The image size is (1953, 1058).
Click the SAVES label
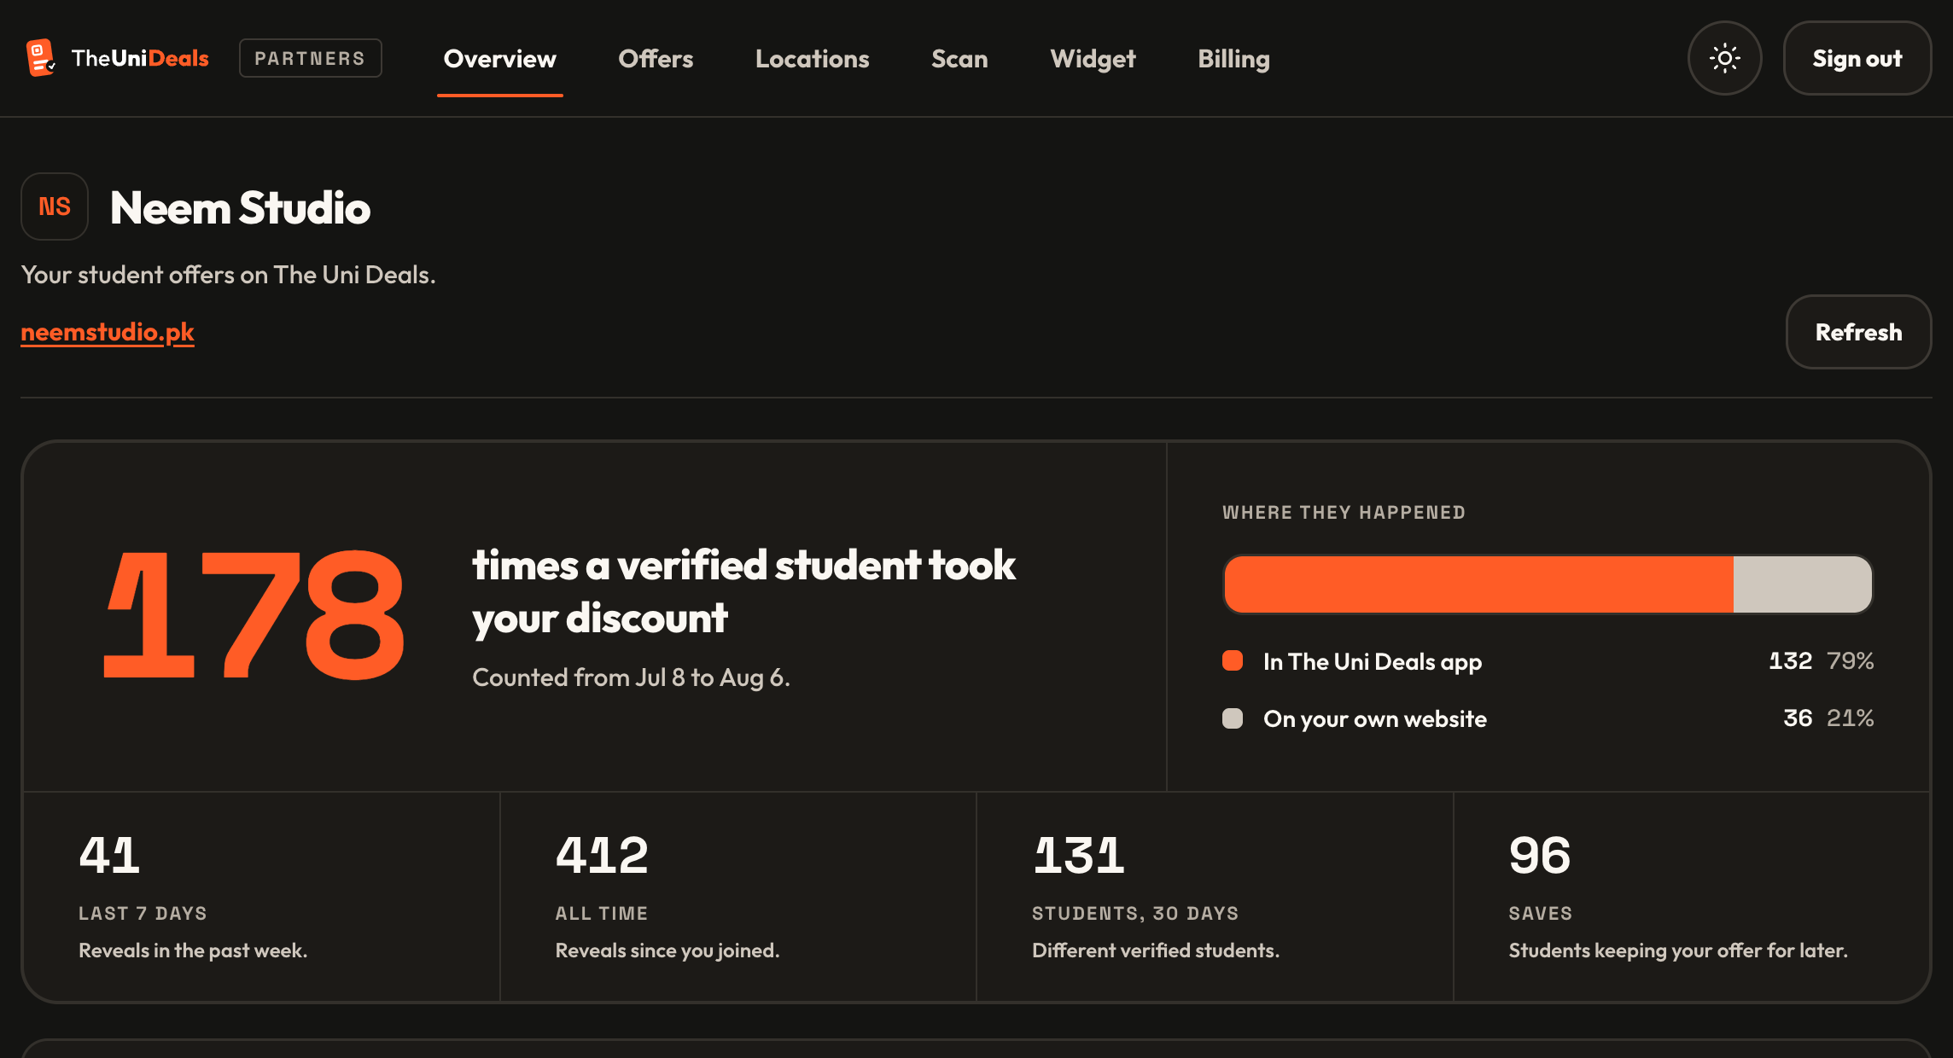(x=1540, y=913)
